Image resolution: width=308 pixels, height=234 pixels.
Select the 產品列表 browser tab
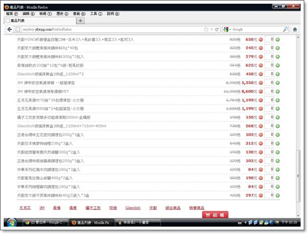tap(40, 21)
